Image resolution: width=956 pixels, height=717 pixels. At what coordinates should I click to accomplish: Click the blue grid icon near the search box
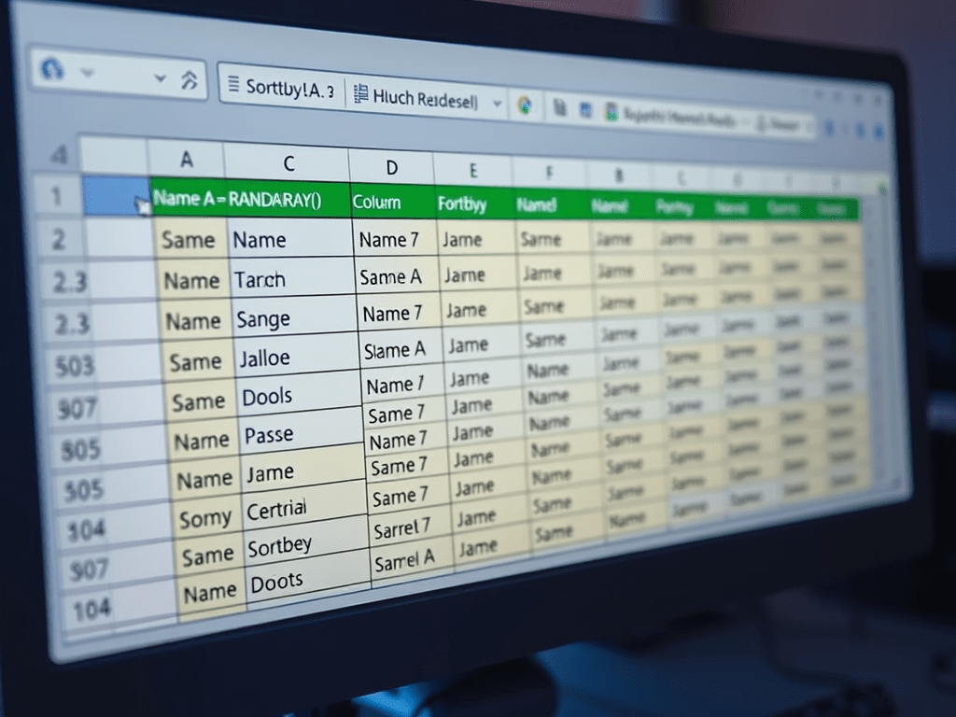tap(587, 108)
